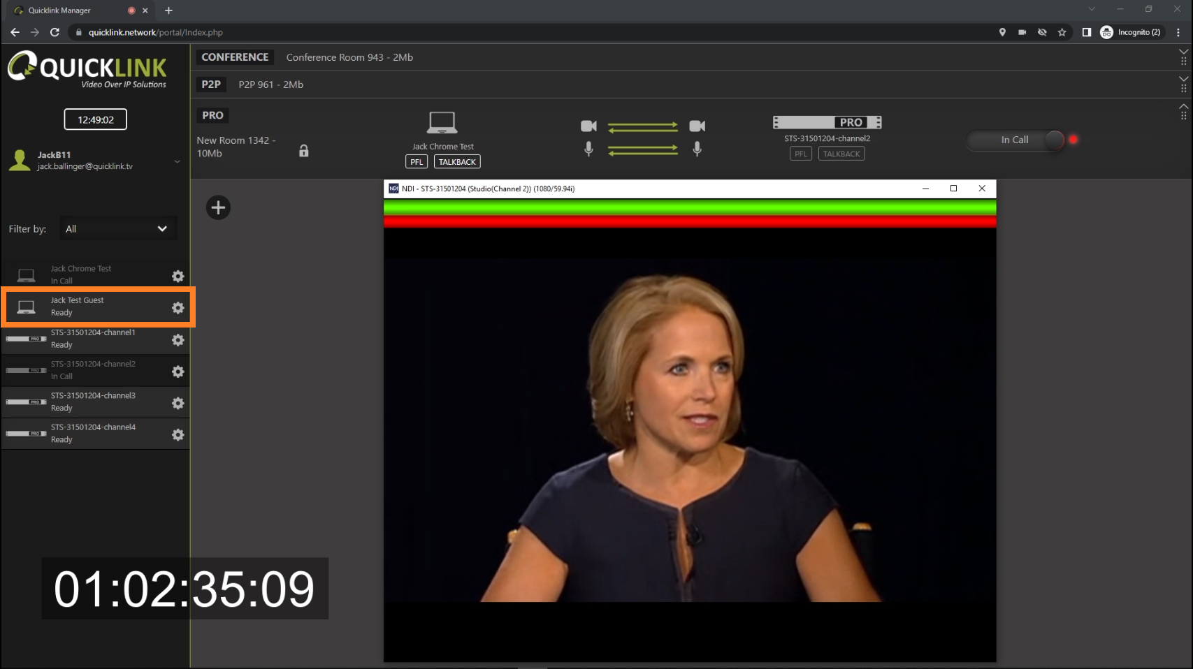Toggle the left camera icon for Jack Chrome Test
Screen dimensions: 1193x669
point(588,126)
